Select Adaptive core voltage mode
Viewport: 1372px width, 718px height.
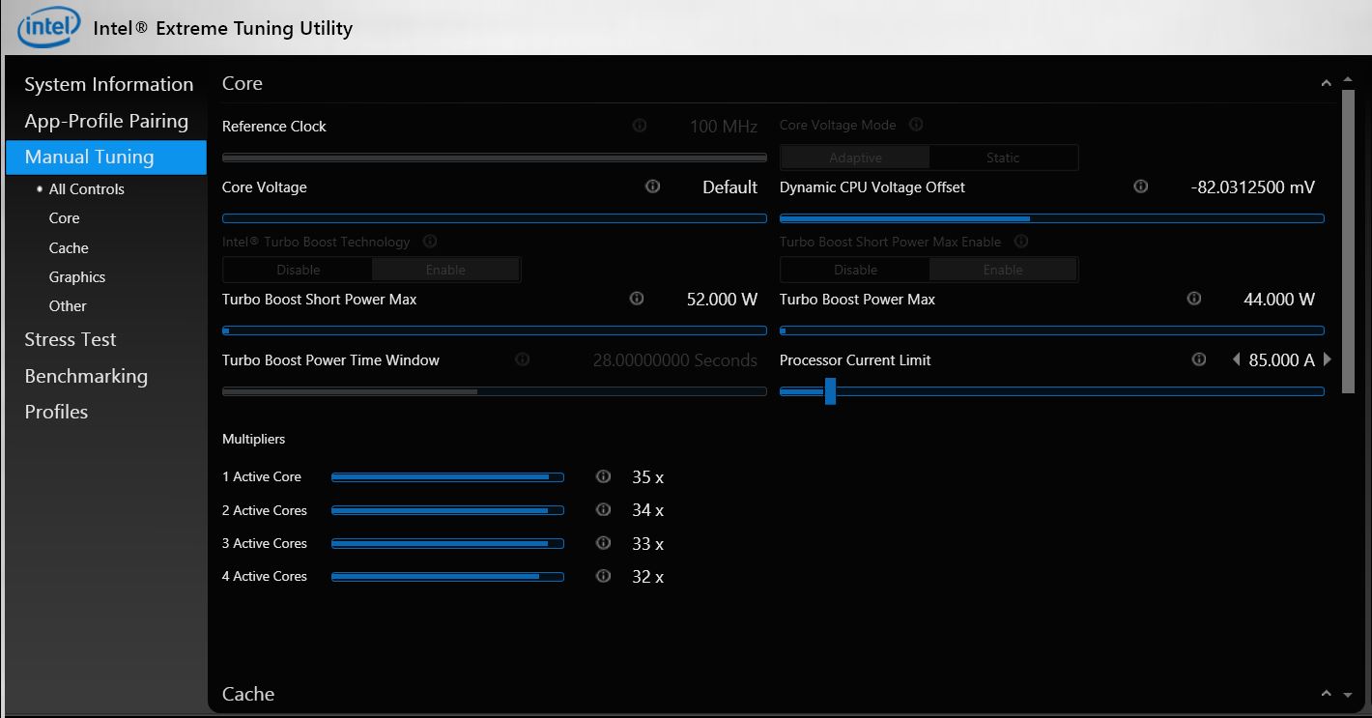(x=855, y=158)
